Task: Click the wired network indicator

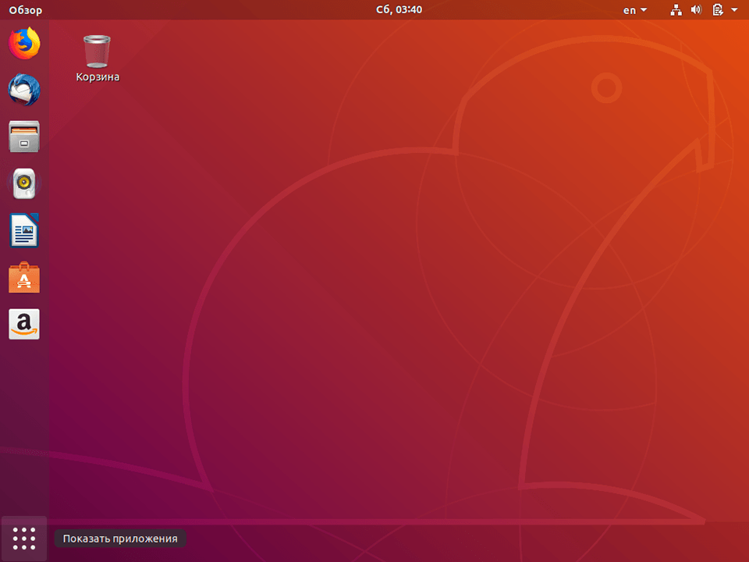Action: tap(676, 10)
